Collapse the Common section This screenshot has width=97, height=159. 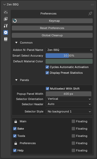(16, 43)
